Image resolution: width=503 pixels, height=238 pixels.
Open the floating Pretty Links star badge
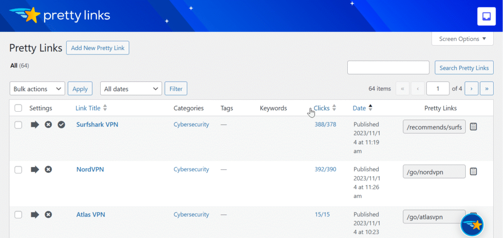click(x=472, y=225)
